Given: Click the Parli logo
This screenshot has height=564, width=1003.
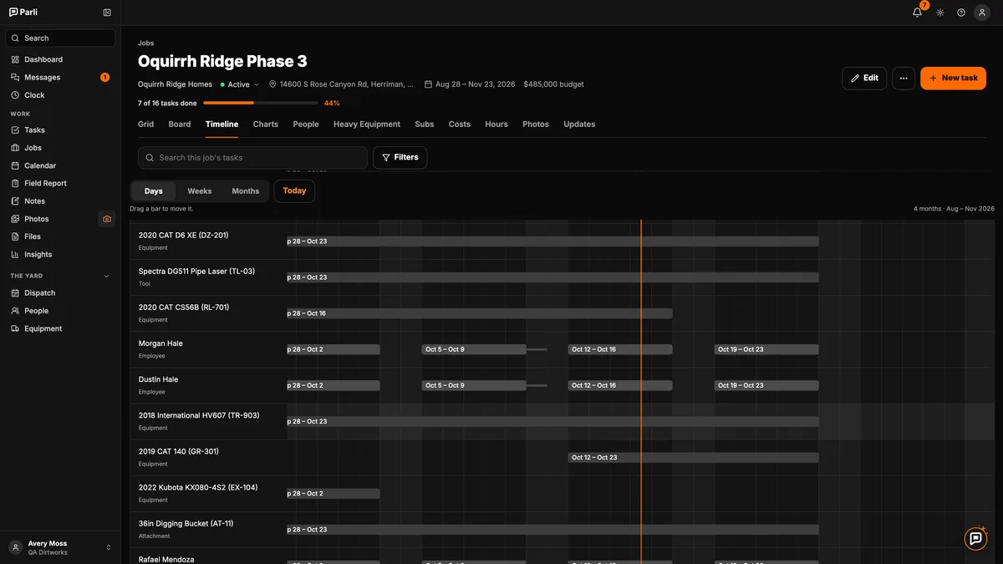Looking at the screenshot, I should (x=23, y=13).
